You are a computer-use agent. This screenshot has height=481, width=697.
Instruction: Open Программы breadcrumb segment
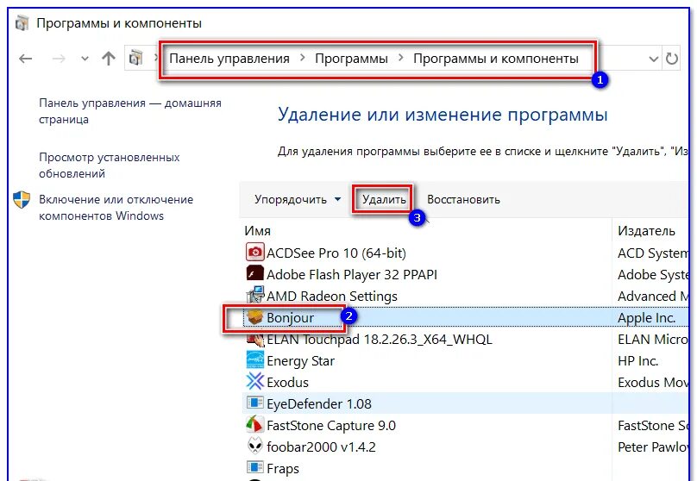coord(351,58)
